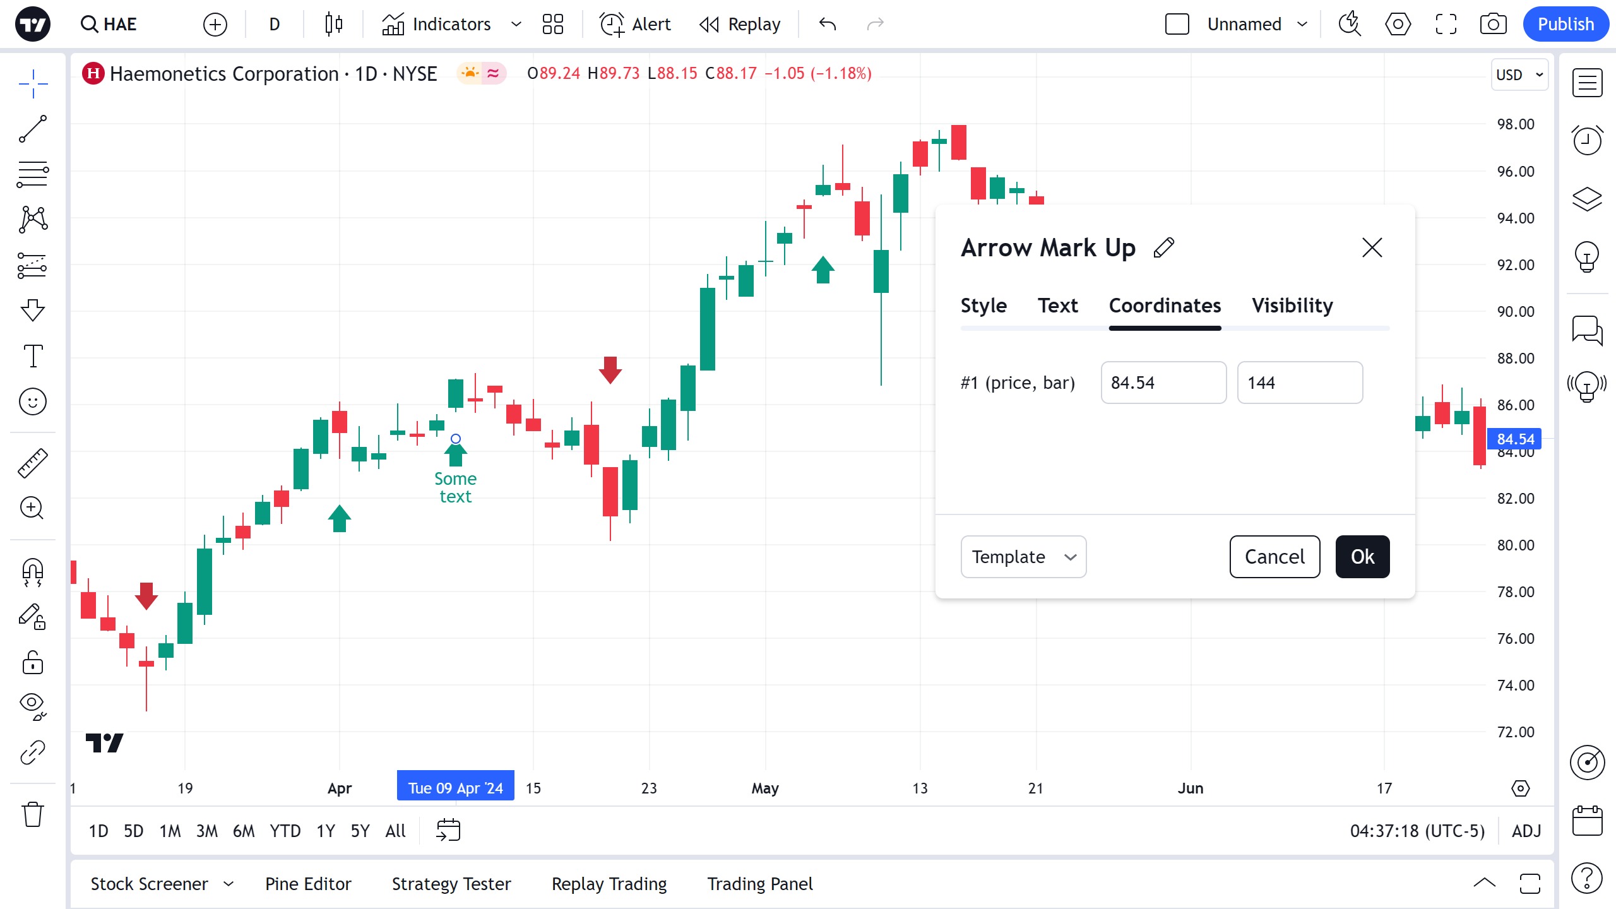Open the emoji icons tool
The height and width of the screenshot is (909, 1616).
tap(33, 401)
